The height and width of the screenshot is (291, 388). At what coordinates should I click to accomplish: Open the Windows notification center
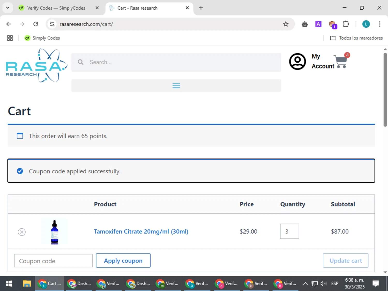point(376,283)
